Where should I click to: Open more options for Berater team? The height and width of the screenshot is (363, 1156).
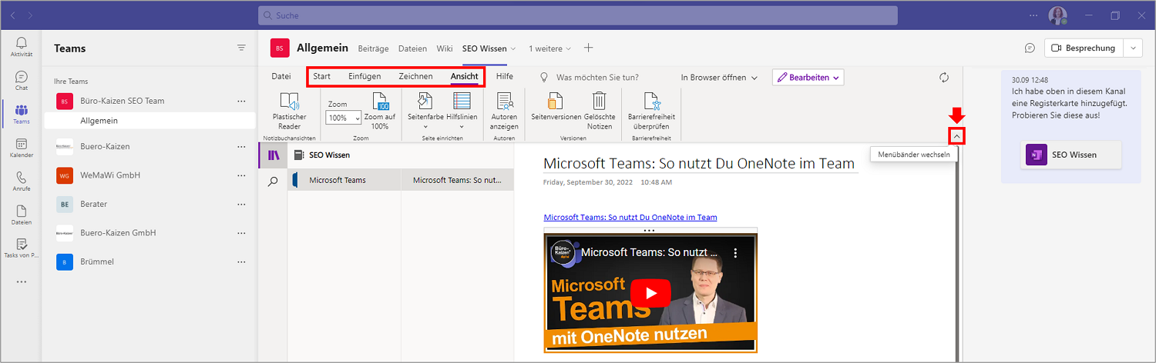tap(241, 204)
